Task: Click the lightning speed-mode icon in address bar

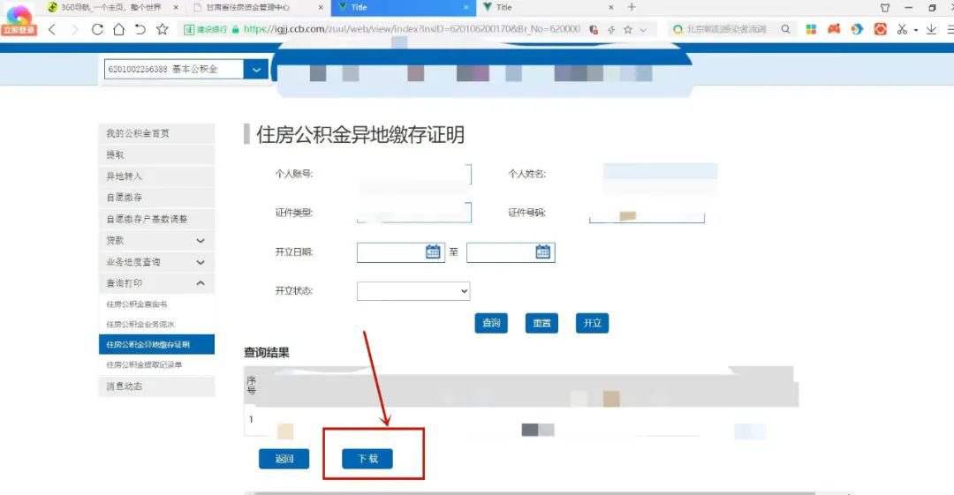Action: 611,29
